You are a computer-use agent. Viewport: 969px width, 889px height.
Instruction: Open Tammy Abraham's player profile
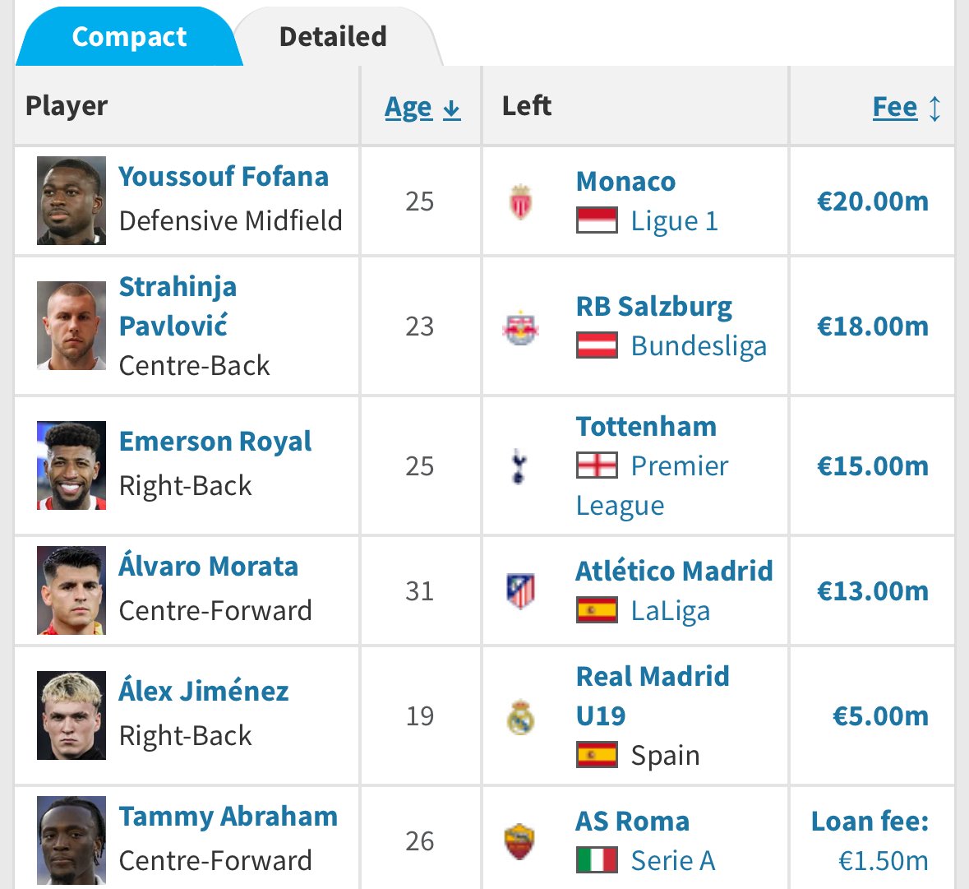(228, 816)
